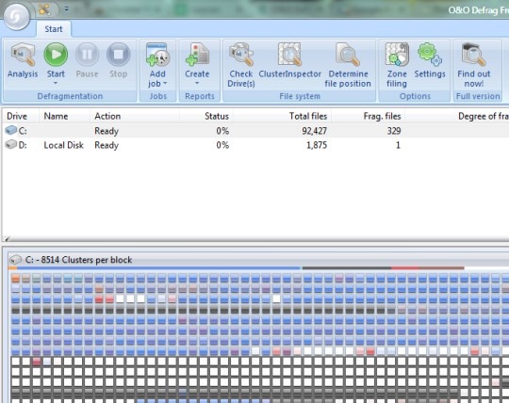Click the 329 fragmented files cell
The image size is (509, 403).
(x=394, y=131)
